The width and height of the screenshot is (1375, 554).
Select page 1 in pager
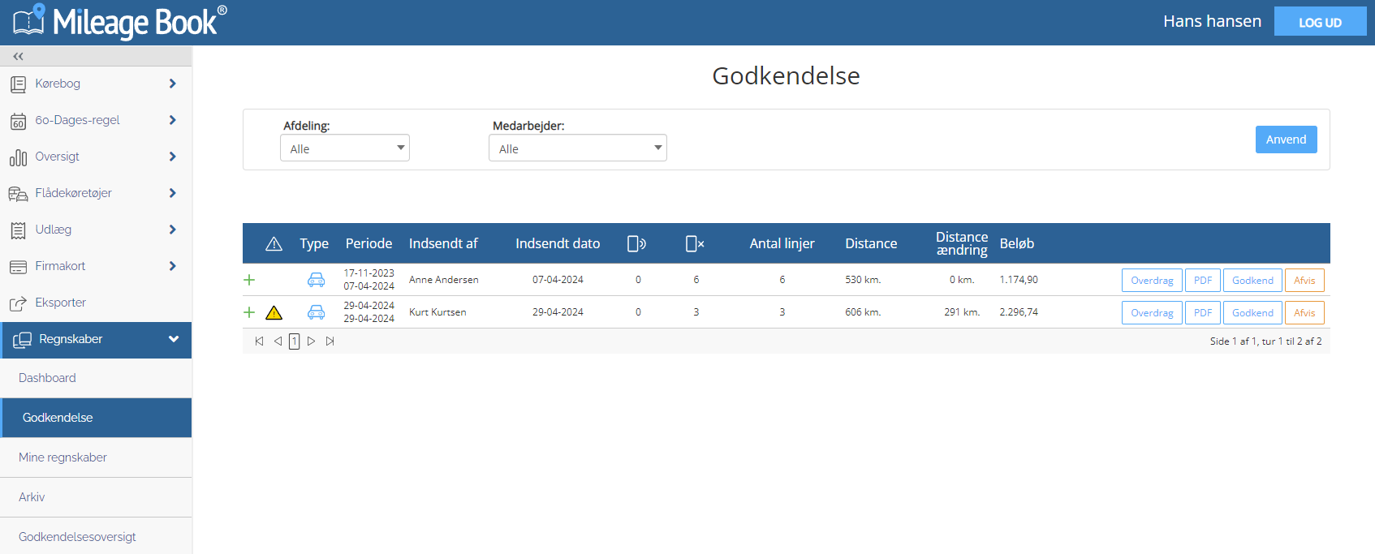pos(294,341)
